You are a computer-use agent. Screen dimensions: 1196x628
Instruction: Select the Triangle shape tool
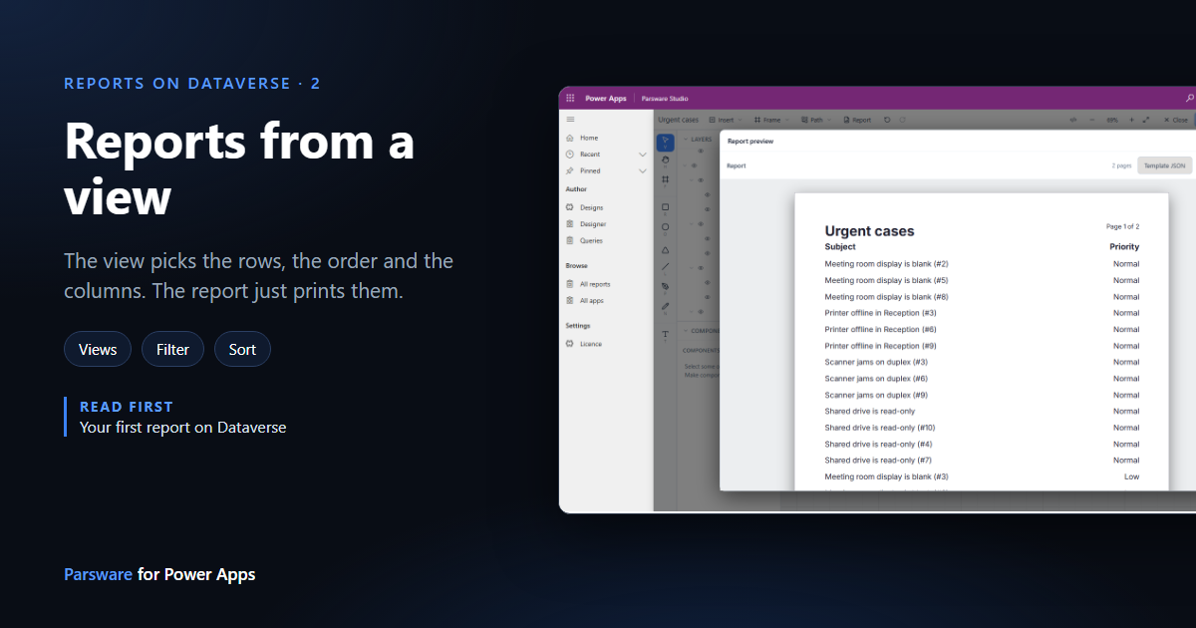pyautogui.click(x=666, y=250)
